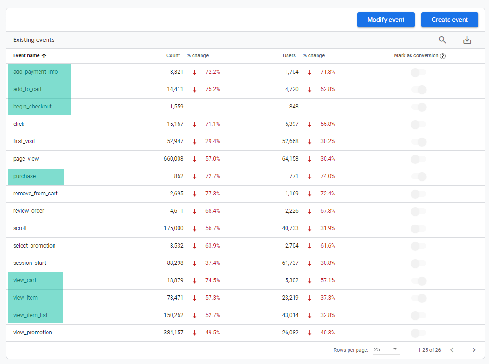Toggle conversion for scroll event
This screenshot has height=364, width=489.
418,229
